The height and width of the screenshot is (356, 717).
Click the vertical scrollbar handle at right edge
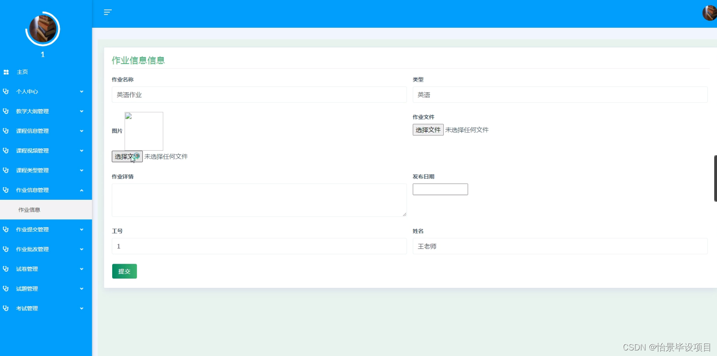coord(716,178)
